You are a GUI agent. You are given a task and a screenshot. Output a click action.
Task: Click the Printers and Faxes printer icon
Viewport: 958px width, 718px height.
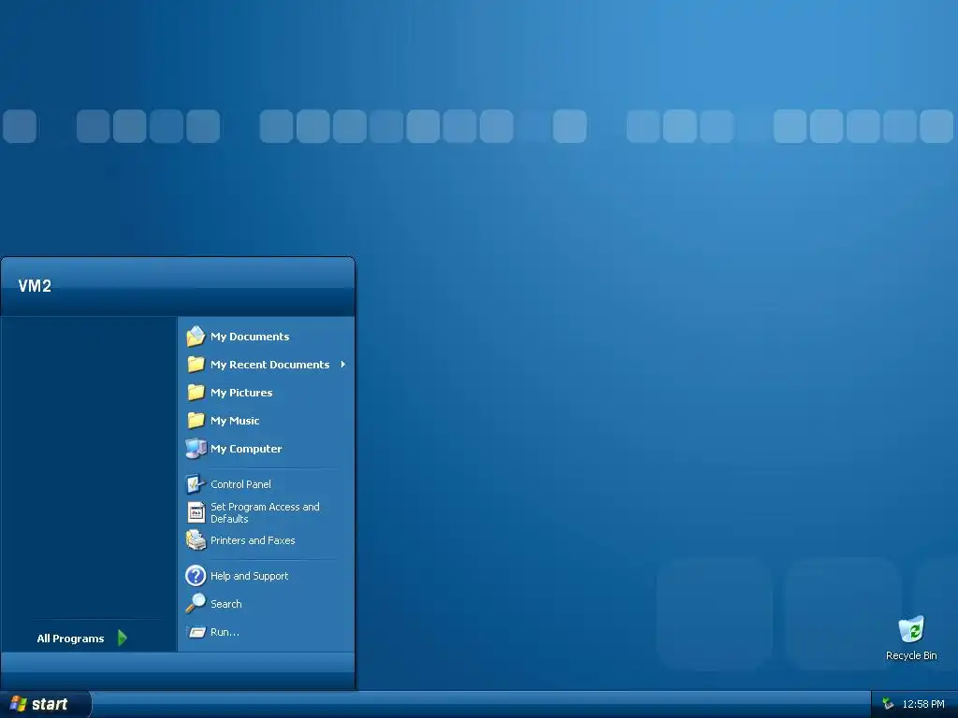coord(196,540)
